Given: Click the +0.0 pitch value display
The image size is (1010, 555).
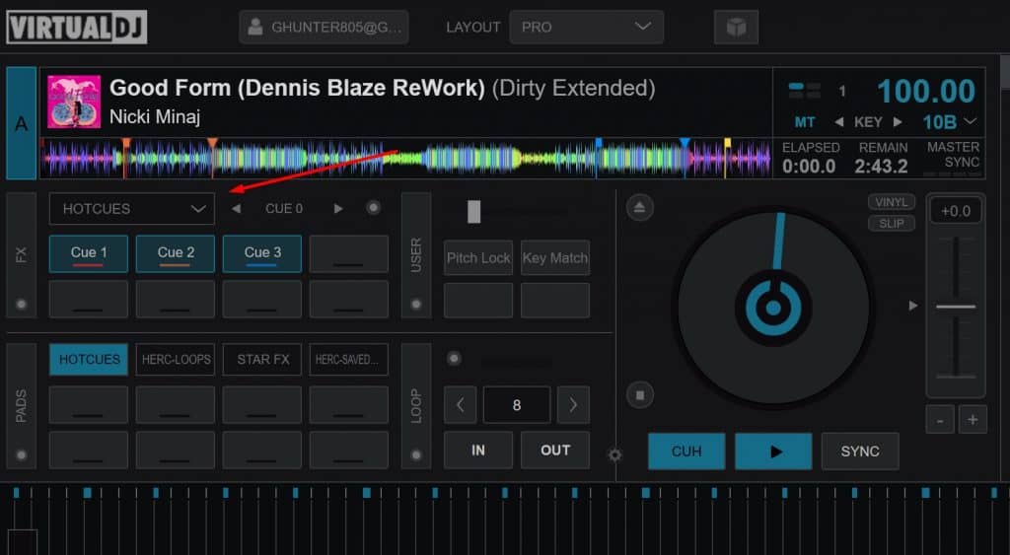Looking at the screenshot, I should pos(955,211).
